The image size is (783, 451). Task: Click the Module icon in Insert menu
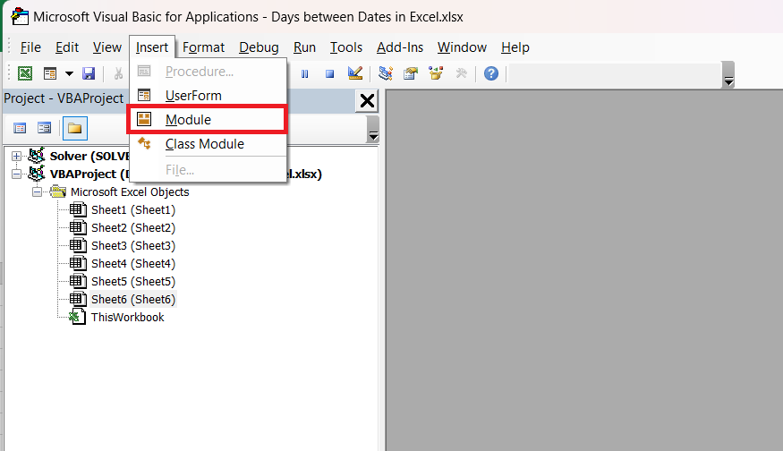pos(144,119)
